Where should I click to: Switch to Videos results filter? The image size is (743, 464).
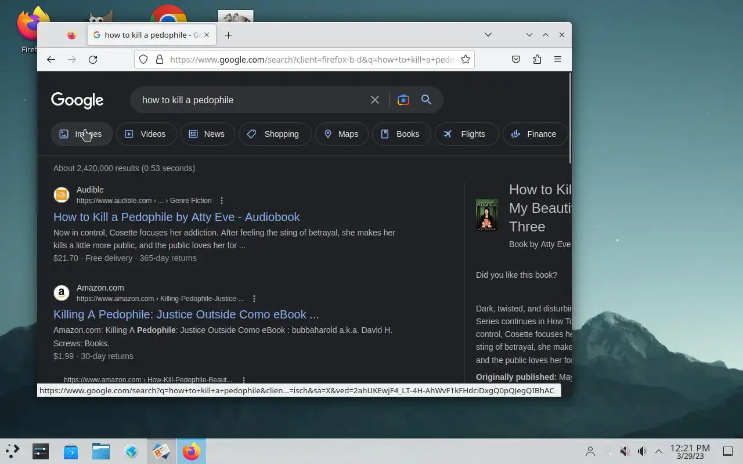pos(146,134)
